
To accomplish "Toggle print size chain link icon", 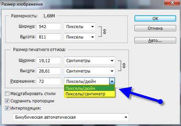I will pyautogui.click(x=124, y=66).
